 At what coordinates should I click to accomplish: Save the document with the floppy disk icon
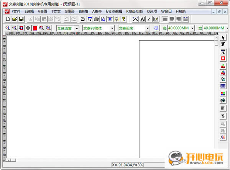(x=21, y=19)
